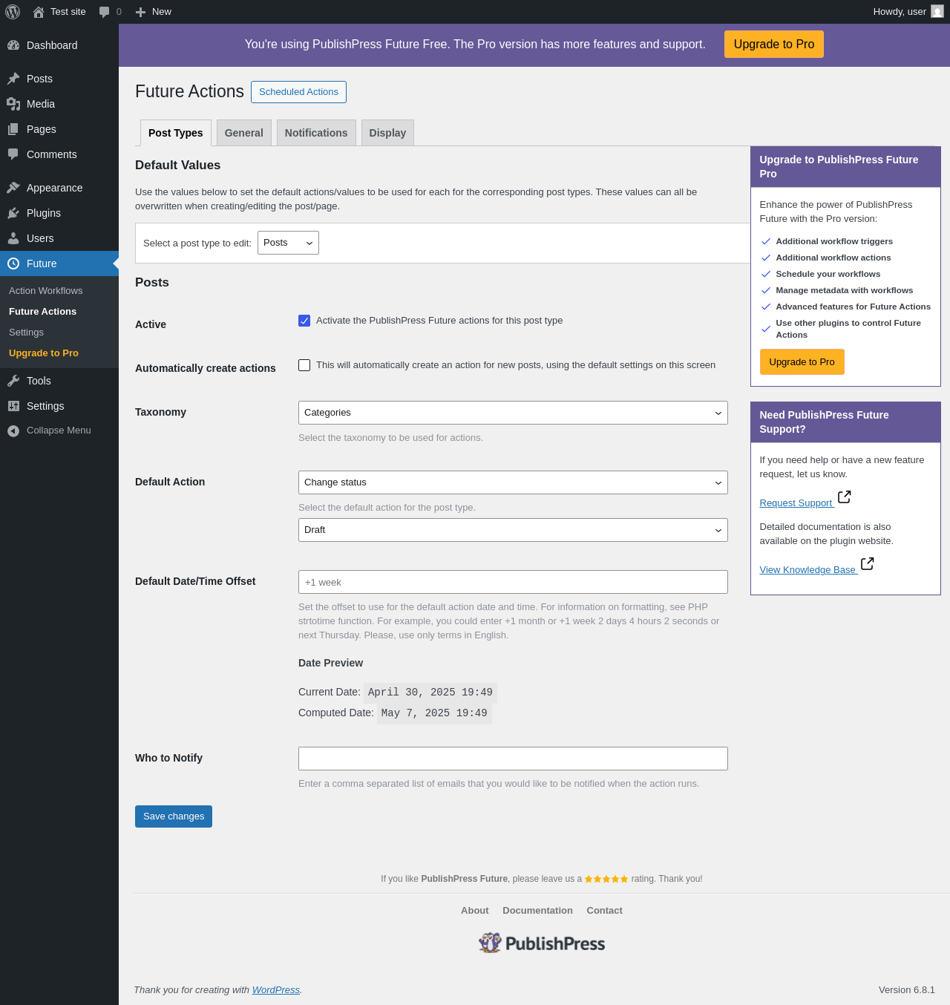Enable the Automatically create actions checkbox
The height and width of the screenshot is (1005, 950).
[304, 365]
